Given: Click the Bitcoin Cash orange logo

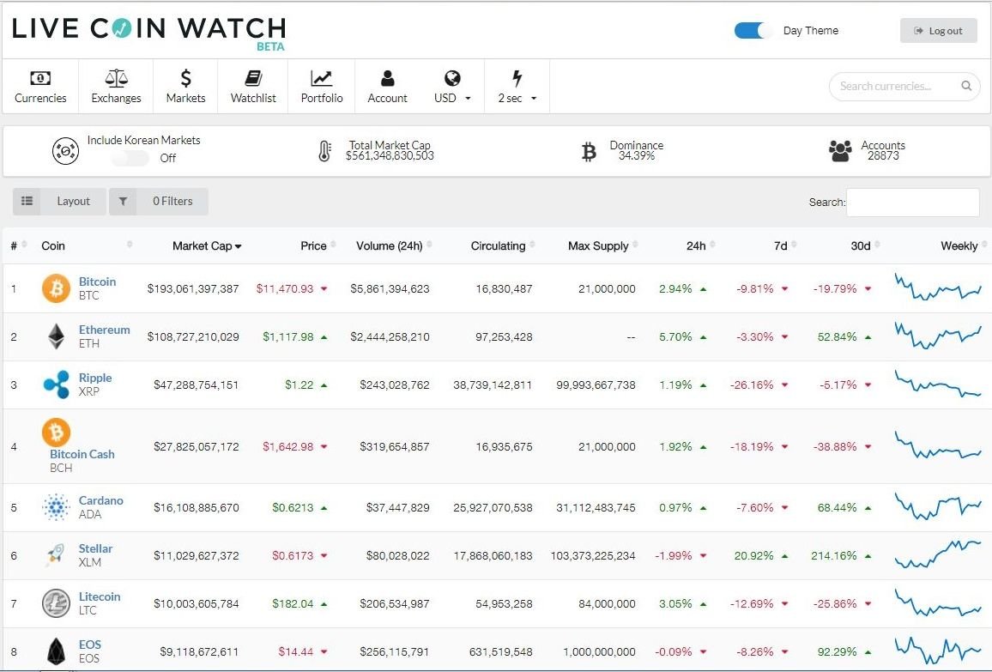Looking at the screenshot, I should coord(57,433).
